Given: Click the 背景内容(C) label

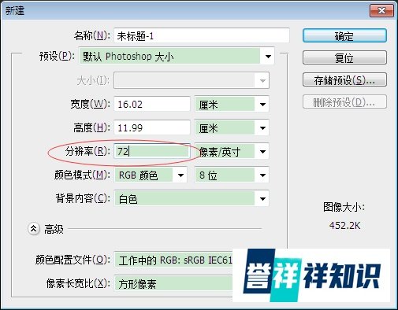Looking at the screenshot, I should [83, 198].
